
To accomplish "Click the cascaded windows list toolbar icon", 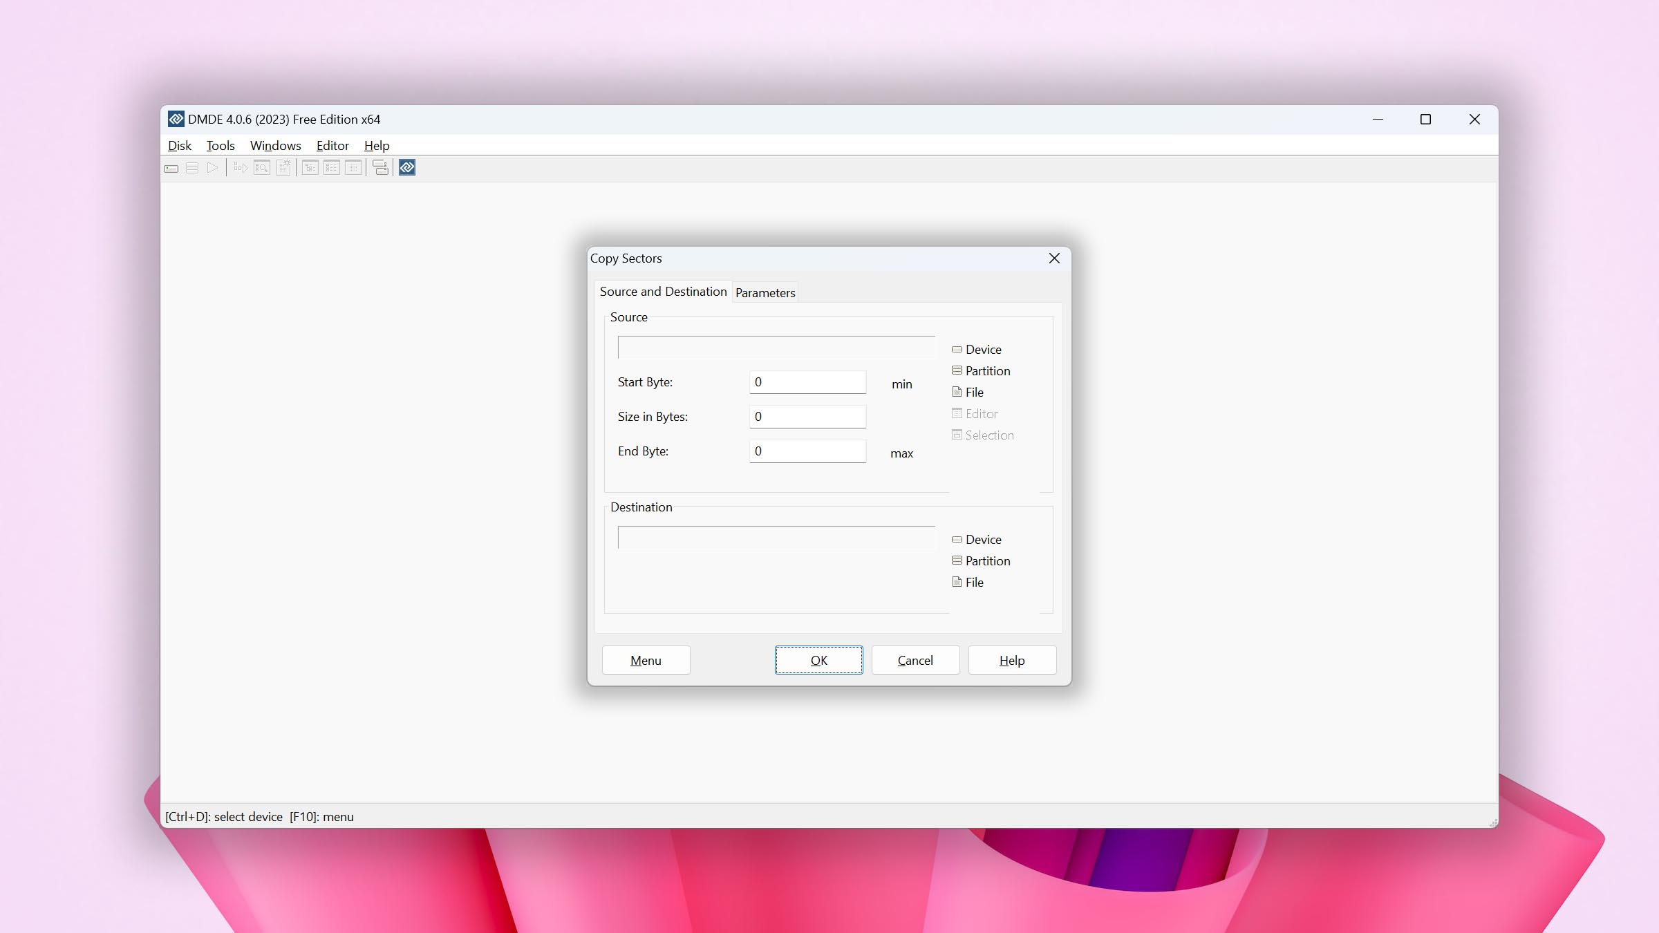I will (x=380, y=168).
